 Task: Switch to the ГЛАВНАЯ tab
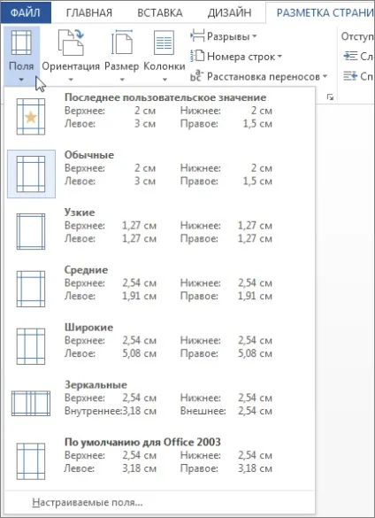pyautogui.click(x=89, y=13)
